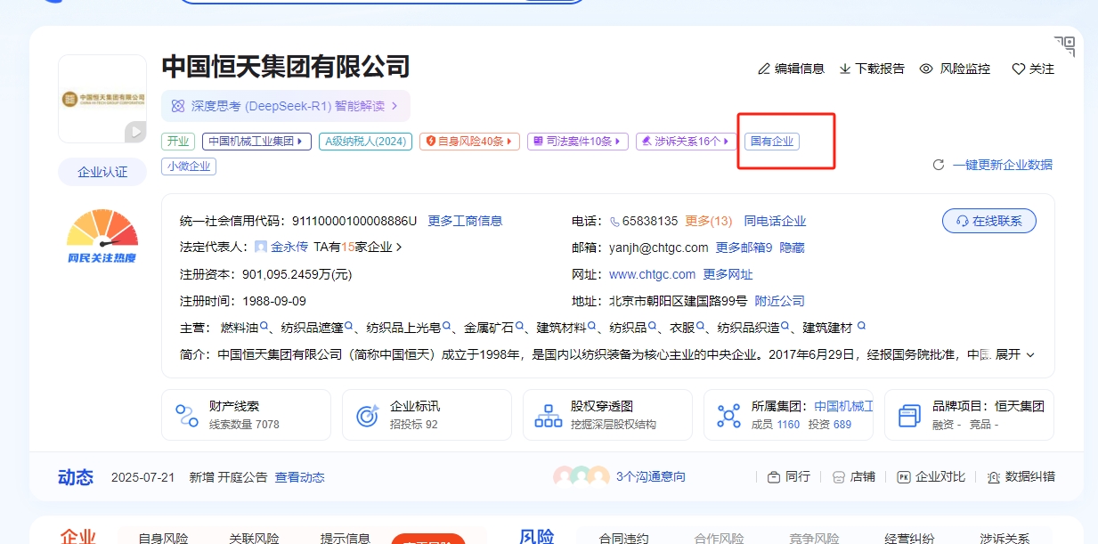
Task: Click the PK icon beside 企业对比
Action: pyautogui.click(x=904, y=476)
